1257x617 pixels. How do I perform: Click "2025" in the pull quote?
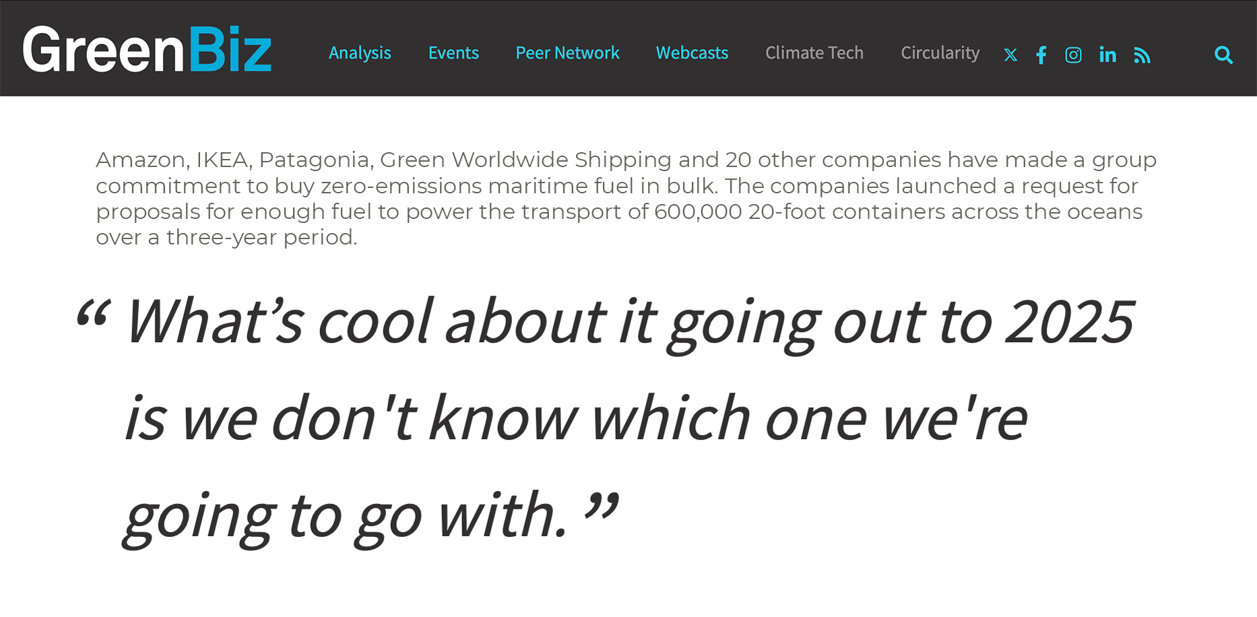click(x=1070, y=322)
